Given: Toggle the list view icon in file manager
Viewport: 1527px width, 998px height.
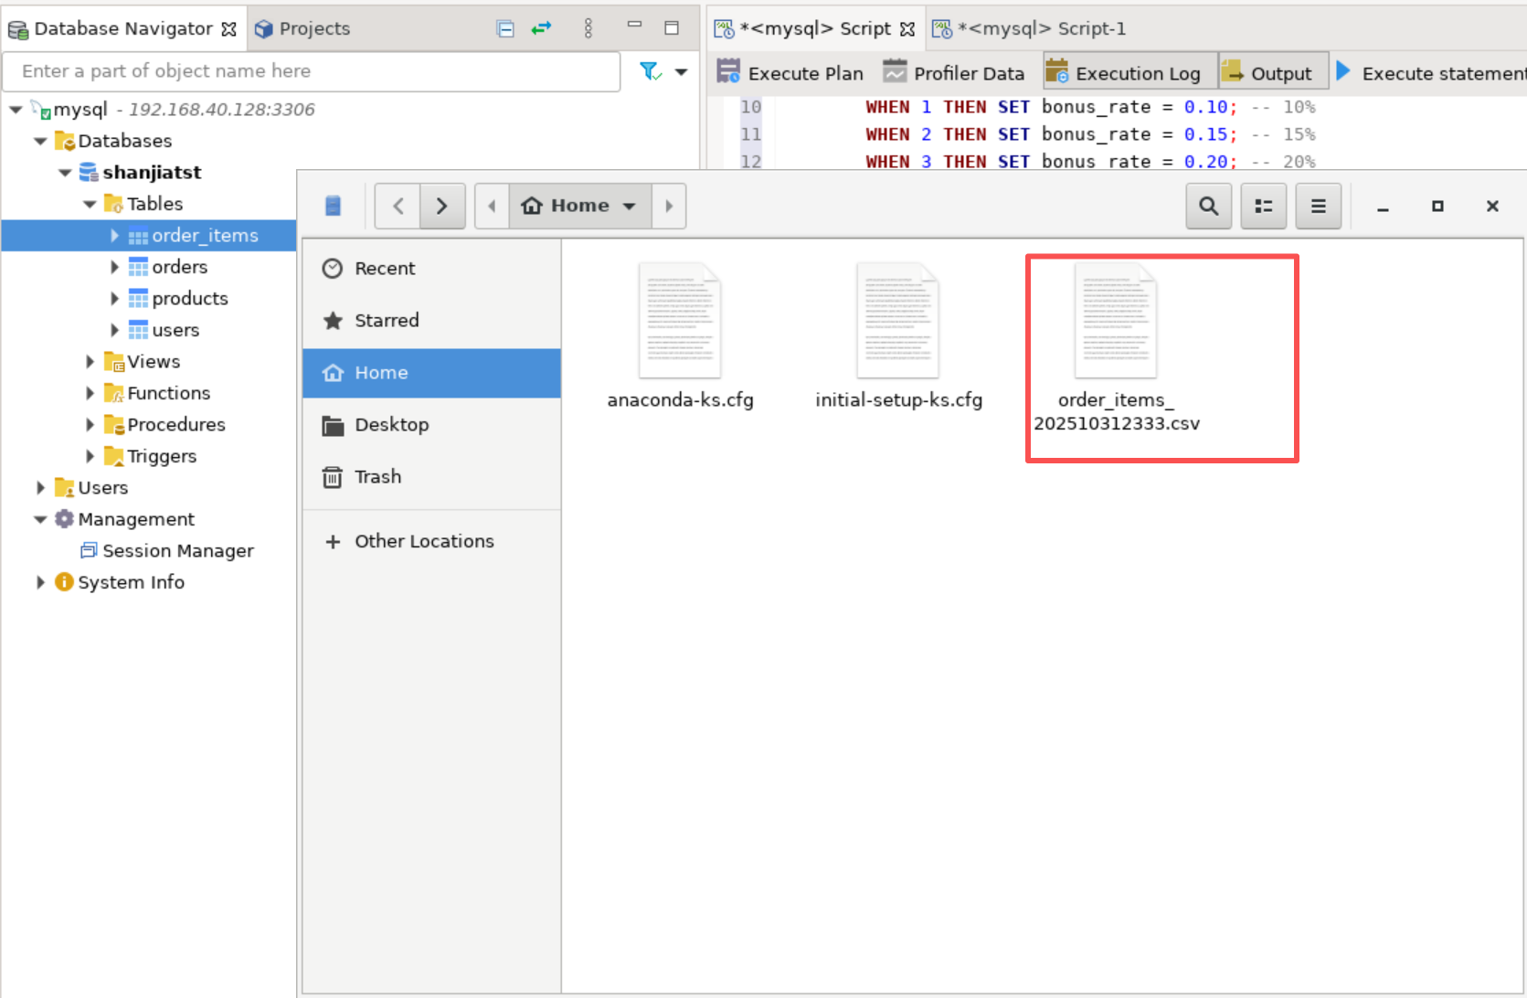Looking at the screenshot, I should (x=1263, y=206).
